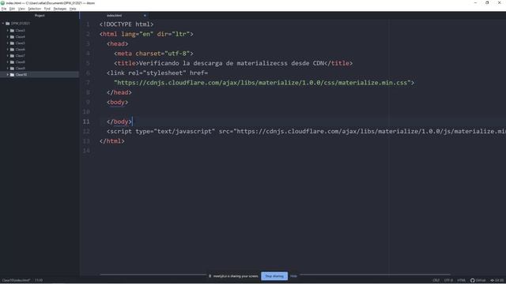506x284 pixels.
Task: Click the Hide link in sharing bar
Action: tap(293, 276)
